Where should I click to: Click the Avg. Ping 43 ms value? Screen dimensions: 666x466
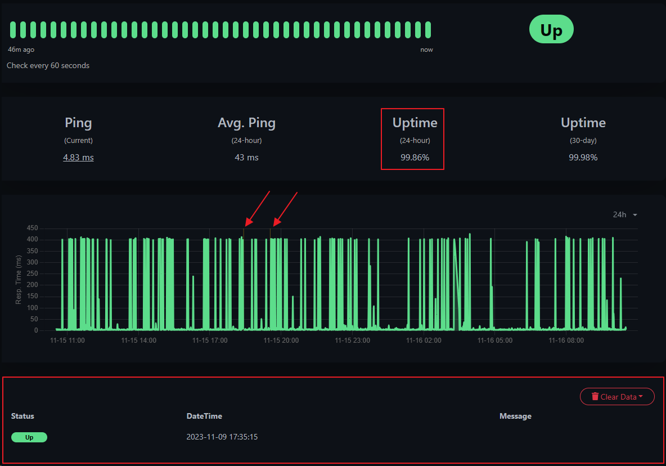click(x=246, y=158)
